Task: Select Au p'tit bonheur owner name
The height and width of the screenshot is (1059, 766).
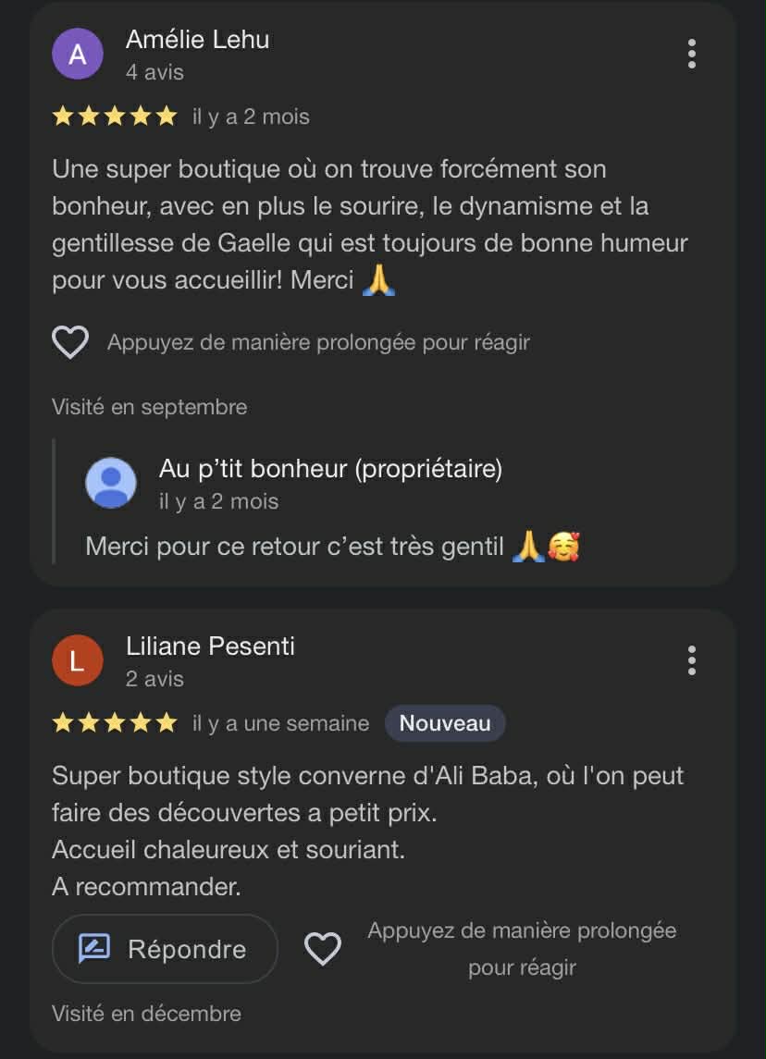Action: point(330,469)
